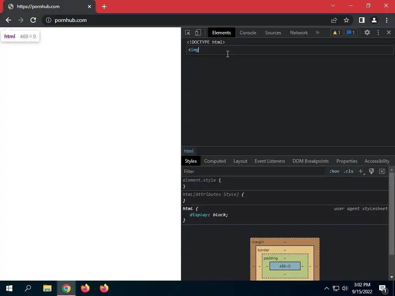
Task: Click inside the <img editing field
Action: tap(290, 50)
